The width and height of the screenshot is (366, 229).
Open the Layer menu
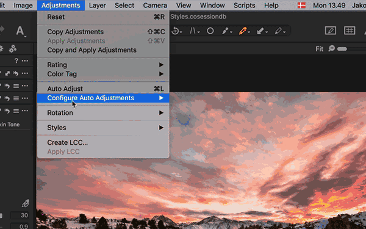98,5
